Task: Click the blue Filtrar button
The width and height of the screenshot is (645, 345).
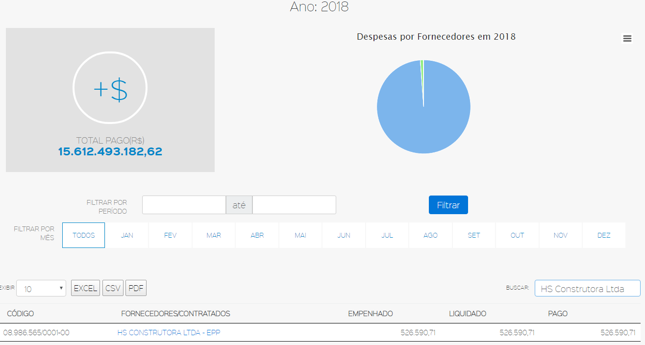Action: (x=448, y=205)
